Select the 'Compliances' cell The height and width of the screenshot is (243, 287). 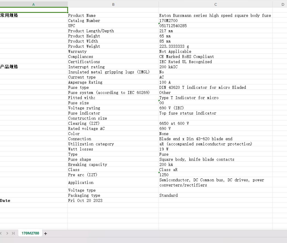(x=113, y=56)
